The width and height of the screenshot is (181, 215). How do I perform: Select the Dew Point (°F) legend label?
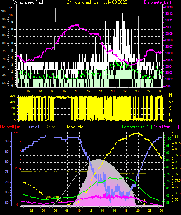coord(165,127)
